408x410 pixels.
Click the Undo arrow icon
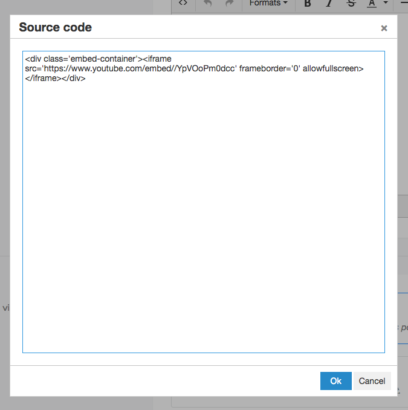click(x=208, y=4)
